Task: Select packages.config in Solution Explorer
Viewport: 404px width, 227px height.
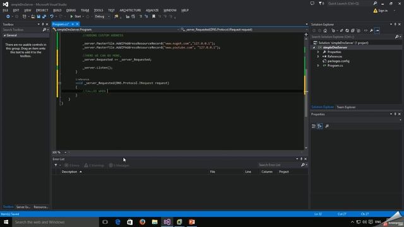Action: pos(338,61)
